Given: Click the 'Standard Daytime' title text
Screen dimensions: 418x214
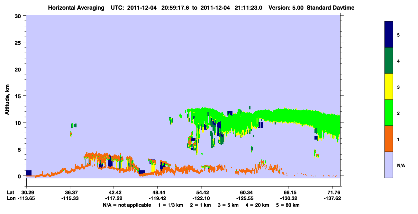Looking at the screenshot, I should click(331, 8).
